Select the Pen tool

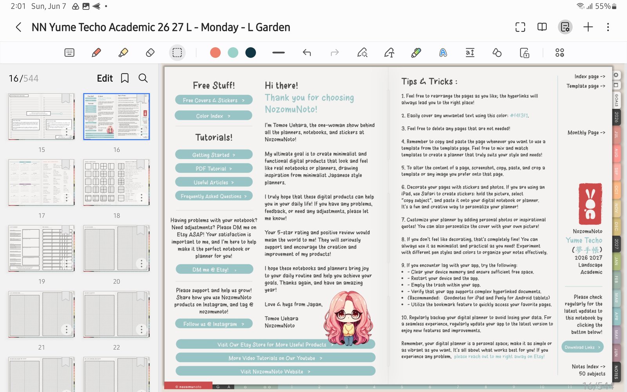(x=96, y=53)
